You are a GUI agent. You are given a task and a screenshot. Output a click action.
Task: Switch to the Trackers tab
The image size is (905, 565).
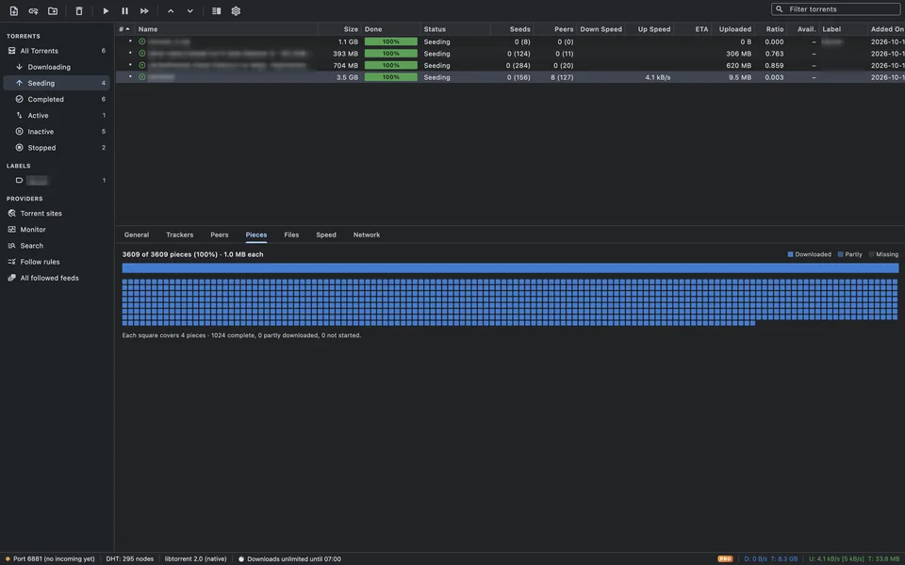(x=179, y=234)
